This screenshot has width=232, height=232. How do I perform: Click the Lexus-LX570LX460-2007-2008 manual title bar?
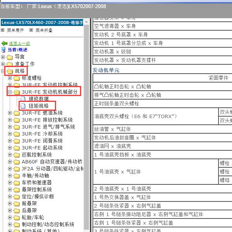pos(42,22)
